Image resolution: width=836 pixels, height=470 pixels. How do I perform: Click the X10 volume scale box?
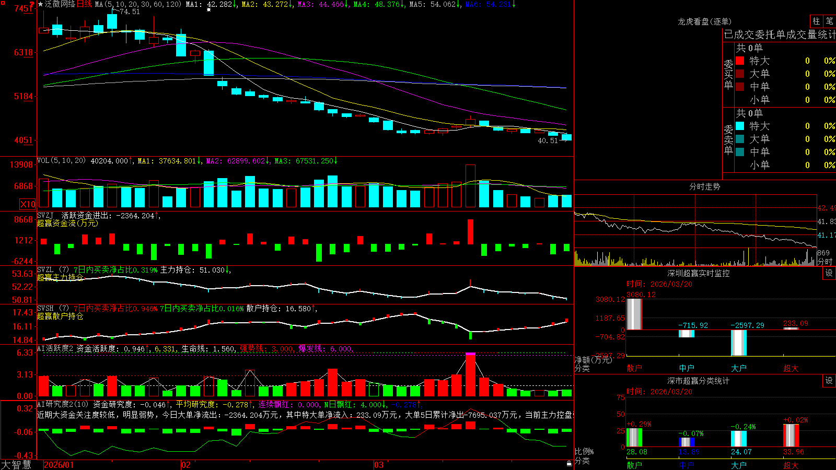click(28, 204)
